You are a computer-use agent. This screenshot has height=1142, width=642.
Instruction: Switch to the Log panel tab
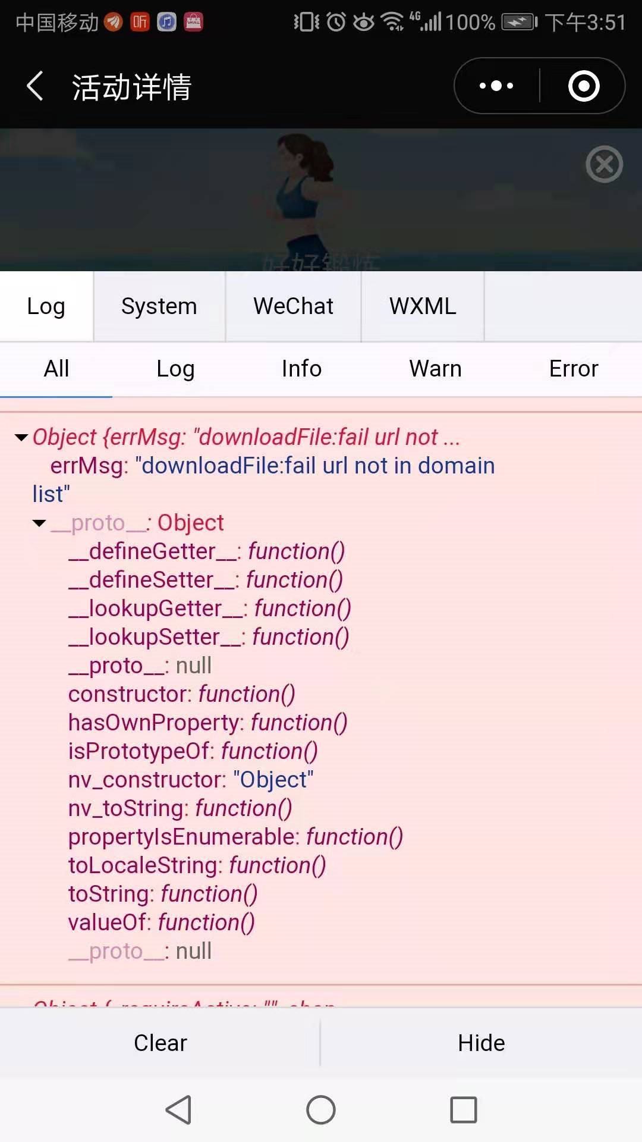click(46, 306)
